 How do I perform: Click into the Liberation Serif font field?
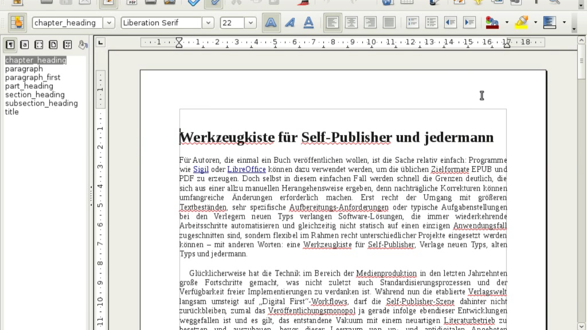click(162, 23)
